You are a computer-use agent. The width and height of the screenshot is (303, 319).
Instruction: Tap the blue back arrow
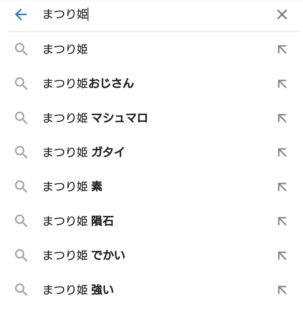click(21, 14)
